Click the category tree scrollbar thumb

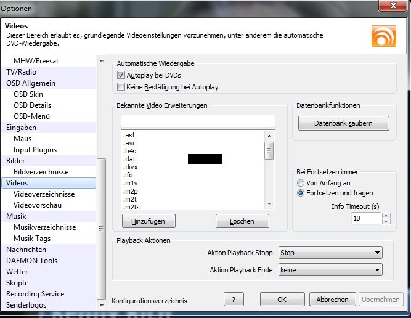pos(102,229)
